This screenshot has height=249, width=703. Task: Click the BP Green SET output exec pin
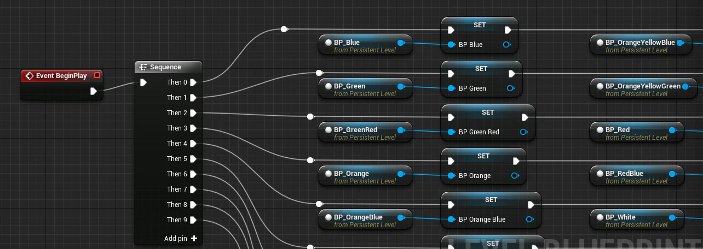[512, 74]
